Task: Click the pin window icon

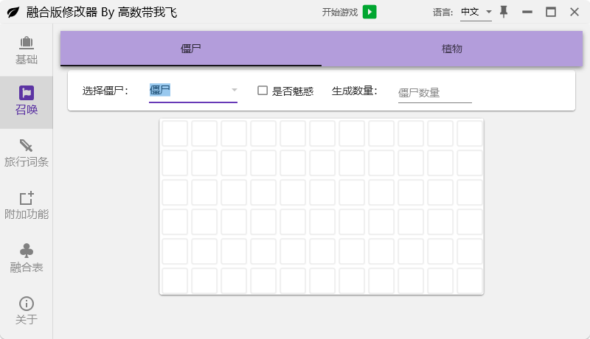Action: (x=504, y=12)
